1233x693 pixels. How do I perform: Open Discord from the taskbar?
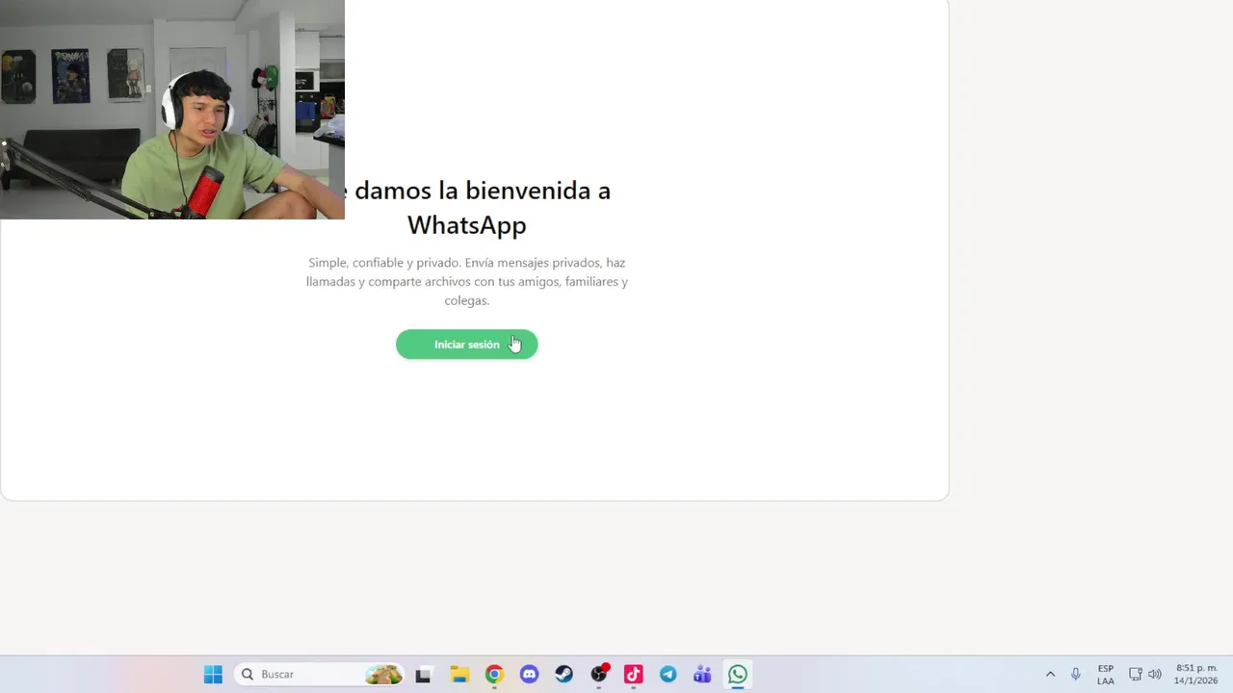pyautogui.click(x=529, y=675)
